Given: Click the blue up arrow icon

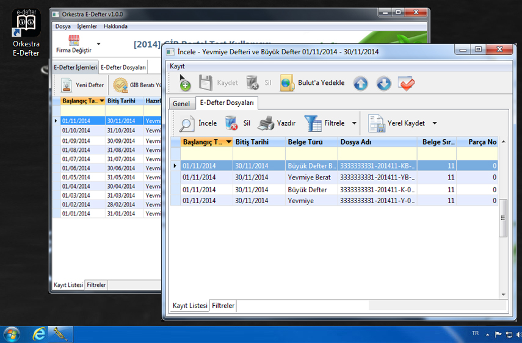Looking at the screenshot, I should click(x=361, y=84).
